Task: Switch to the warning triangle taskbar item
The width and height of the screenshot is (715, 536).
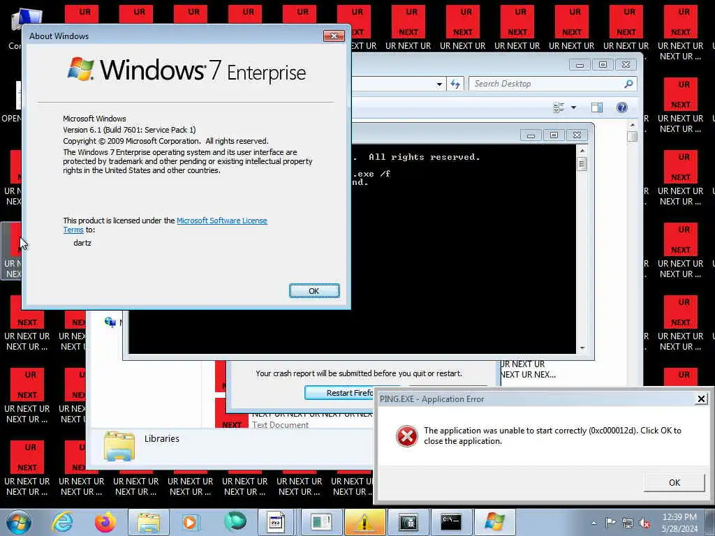Action: [x=364, y=522]
